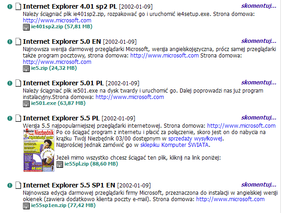Click skomentuj for Internet Explorer 4.01 sp2 PL
The width and height of the screenshot is (289, 213).
click(259, 6)
